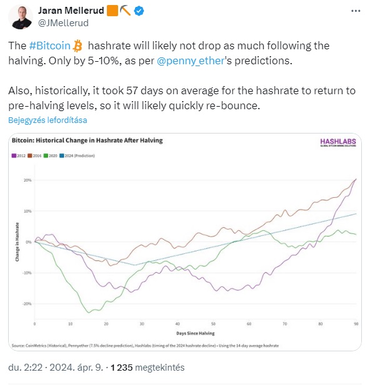This screenshot has height=390, width=370.
Task: Click the 1 235 megtekintés view count
Action: [x=147, y=368]
